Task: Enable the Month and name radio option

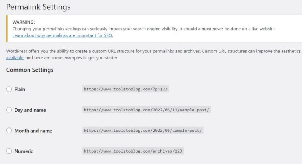Action: click(9, 131)
